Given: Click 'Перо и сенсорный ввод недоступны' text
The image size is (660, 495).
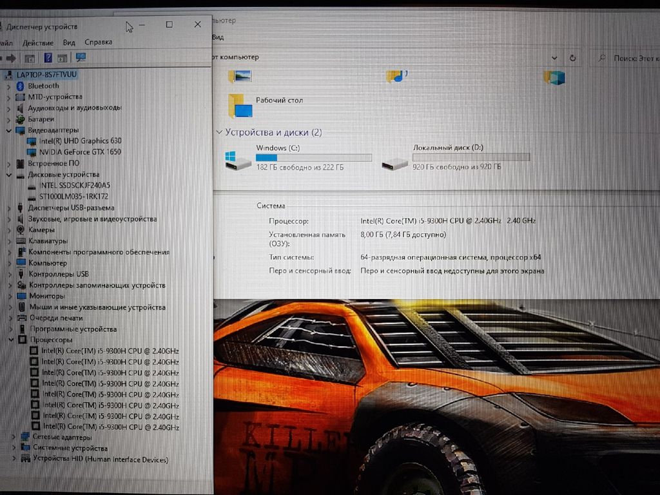Looking at the screenshot, I should pos(452,271).
